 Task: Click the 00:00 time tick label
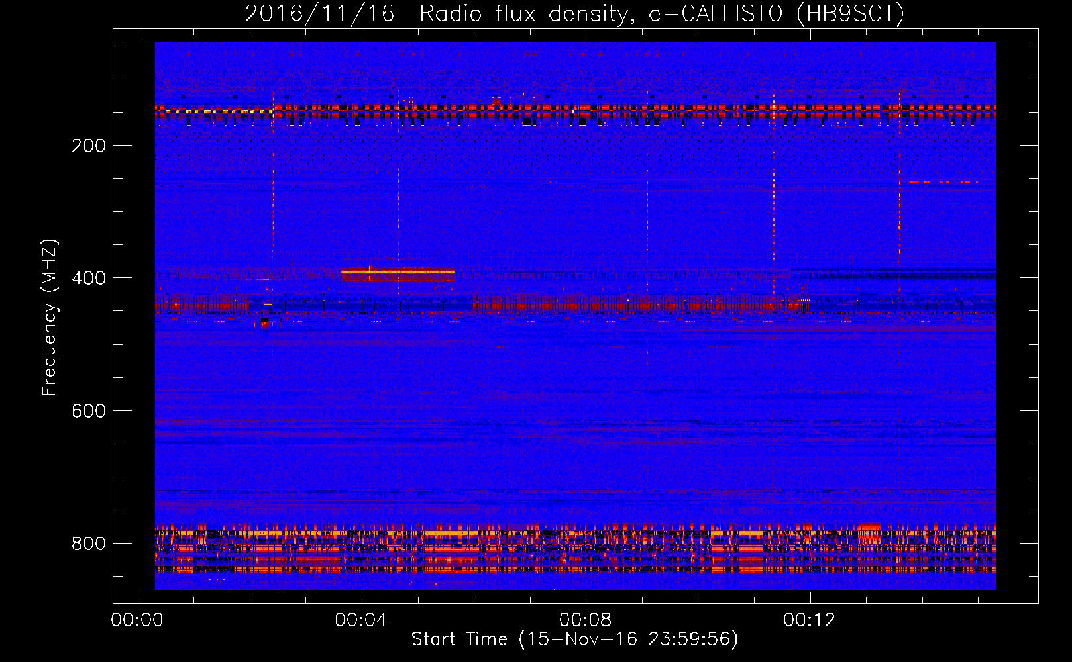click(x=137, y=620)
